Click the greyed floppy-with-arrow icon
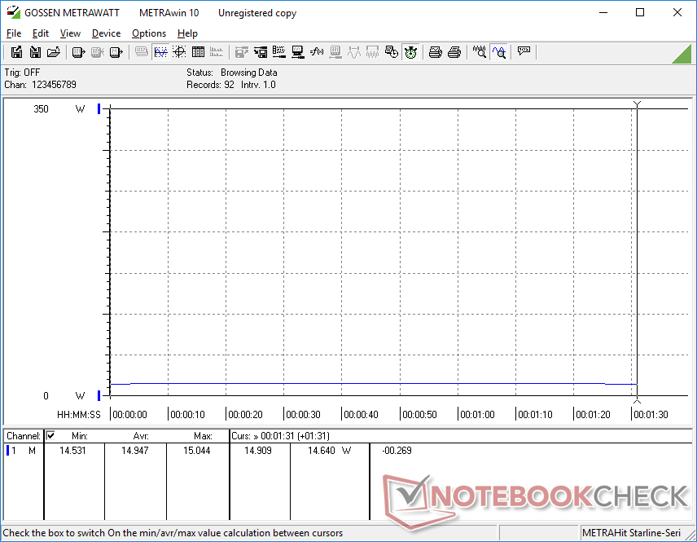Image resolution: width=697 pixels, height=542 pixels. [x=241, y=52]
